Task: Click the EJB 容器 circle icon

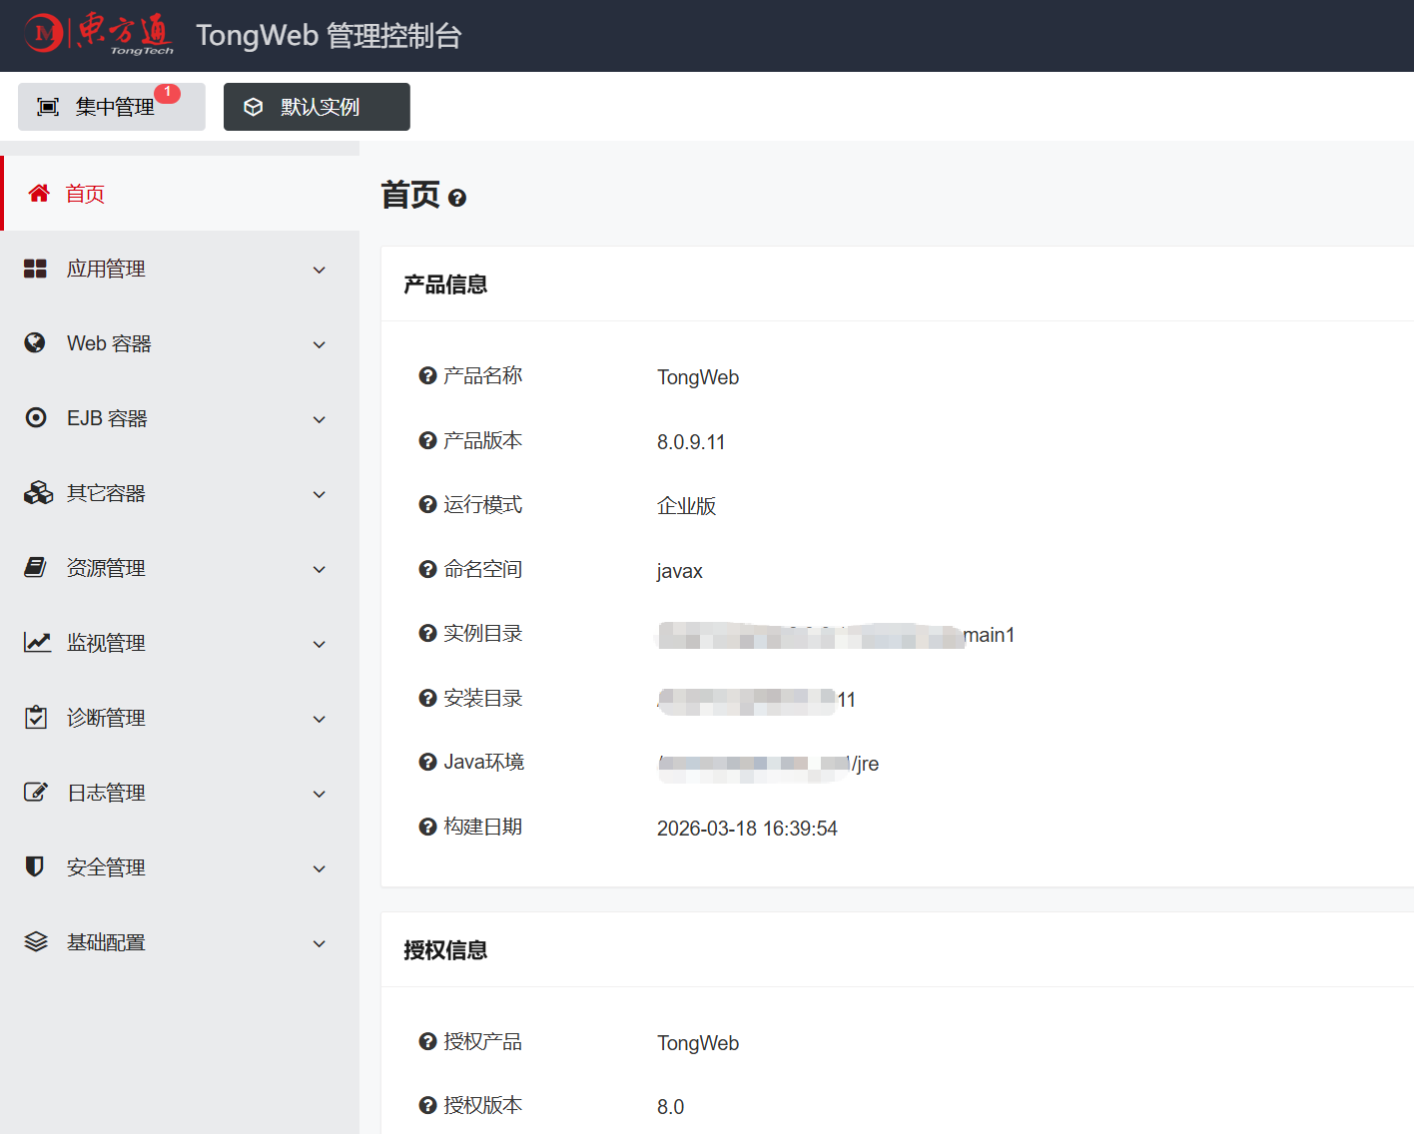Action: (36, 417)
